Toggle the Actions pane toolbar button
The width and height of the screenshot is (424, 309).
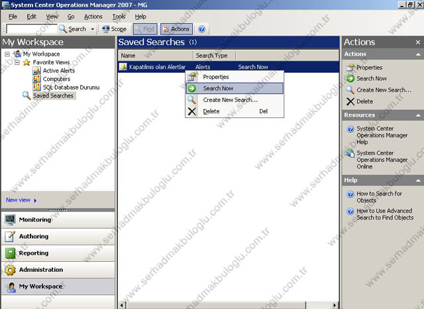[177, 29]
